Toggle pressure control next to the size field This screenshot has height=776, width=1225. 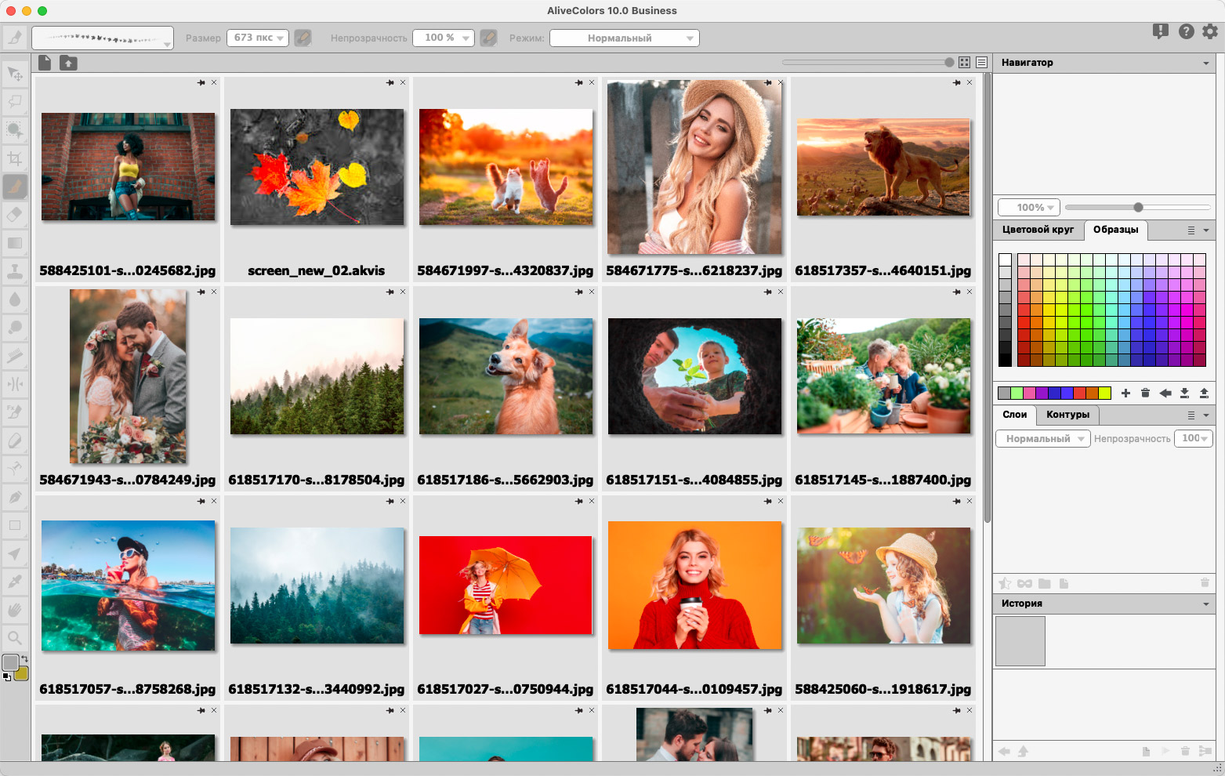click(x=303, y=38)
